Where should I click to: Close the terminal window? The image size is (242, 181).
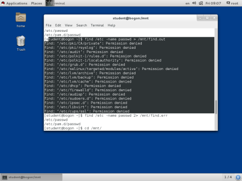click(214, 18)
